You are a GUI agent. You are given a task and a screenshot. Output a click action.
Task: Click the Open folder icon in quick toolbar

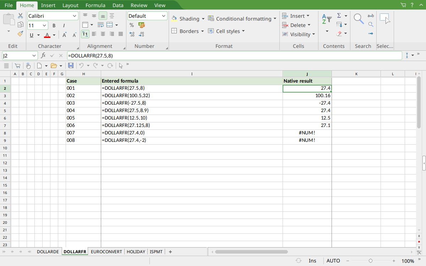(54, 66)
